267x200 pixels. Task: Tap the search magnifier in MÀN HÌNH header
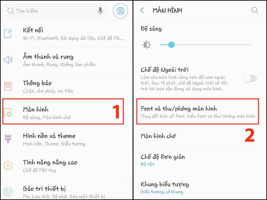click(x=255, y=10)
